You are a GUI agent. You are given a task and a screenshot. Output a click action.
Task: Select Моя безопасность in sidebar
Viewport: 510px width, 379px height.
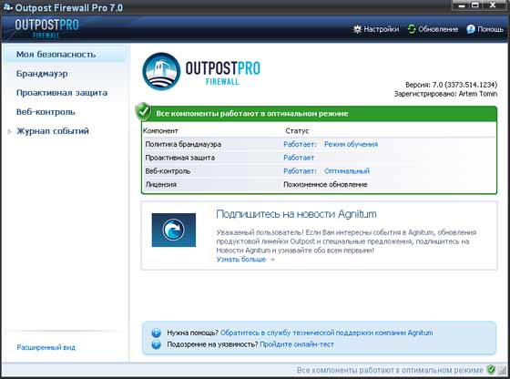coord(56,55)
